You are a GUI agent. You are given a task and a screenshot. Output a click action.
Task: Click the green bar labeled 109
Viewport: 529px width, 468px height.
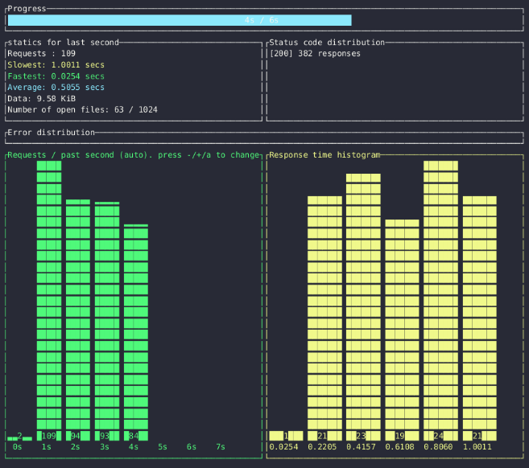coord(49,301)
